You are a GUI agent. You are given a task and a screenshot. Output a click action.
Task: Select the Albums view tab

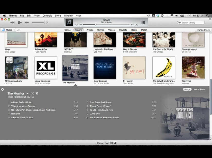pyautogui.click(x=79, y=30)
